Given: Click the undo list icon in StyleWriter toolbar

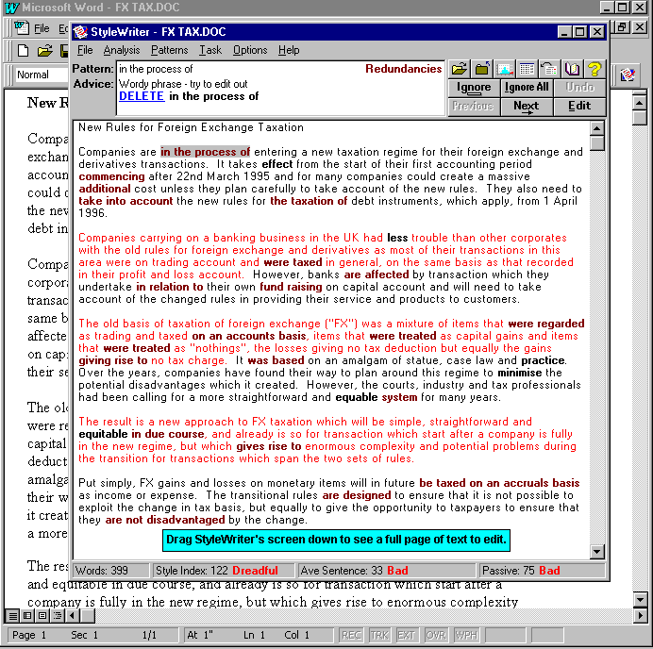Looking at the screenshot, I should click(x=549, y=69).
